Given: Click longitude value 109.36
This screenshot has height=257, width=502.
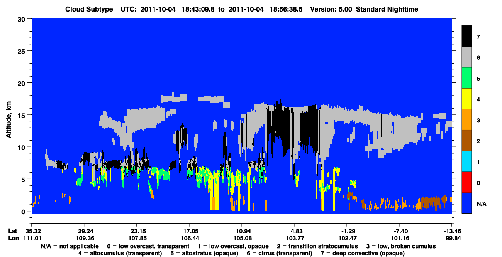Looking at the screenshot, I should tap(84, 238).
